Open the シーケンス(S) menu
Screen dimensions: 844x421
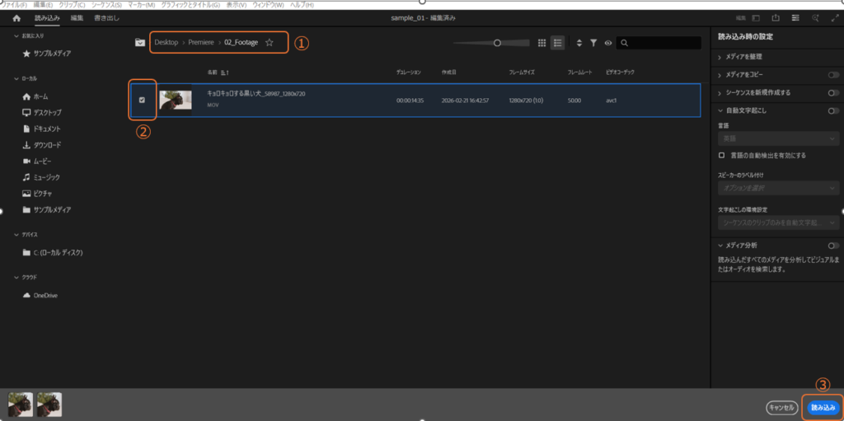tap(104, 5)
